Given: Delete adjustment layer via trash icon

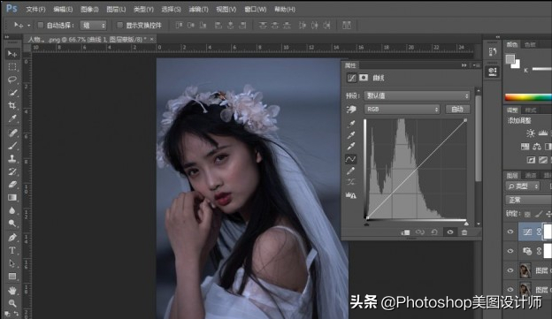Looking at the screenshot, I should (464, 232).
